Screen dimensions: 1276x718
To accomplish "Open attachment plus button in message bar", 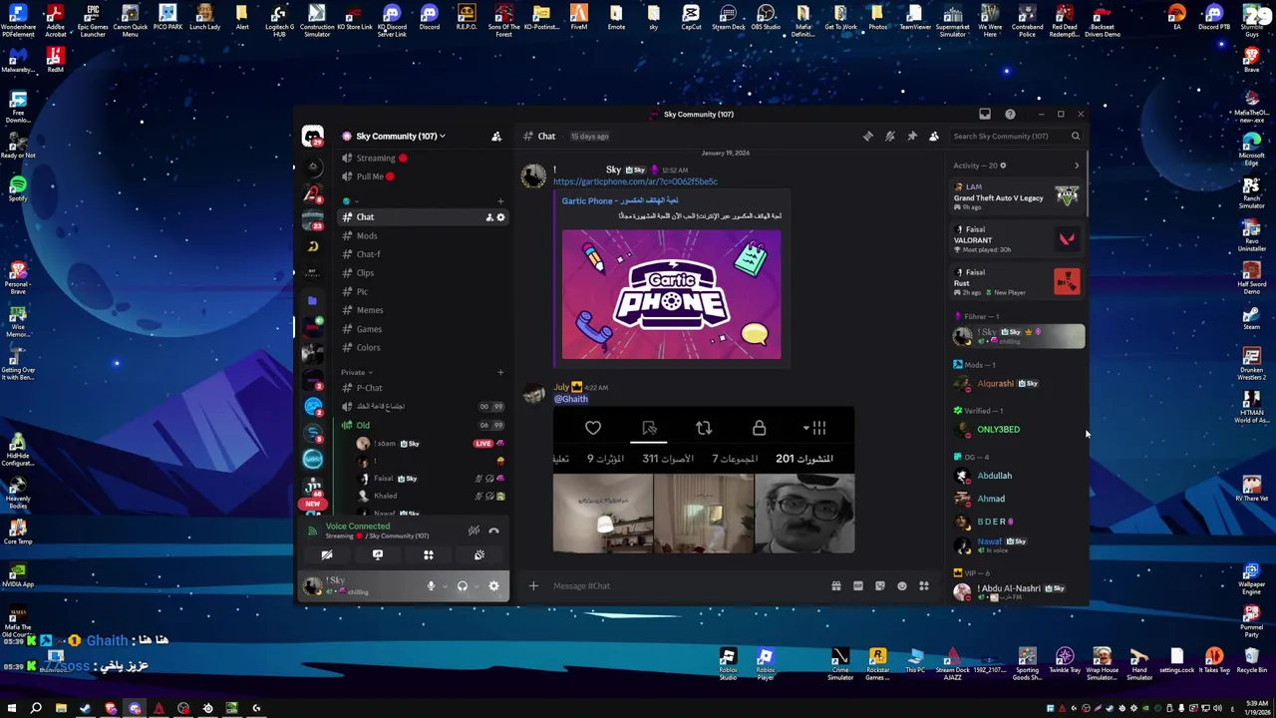I will [x=533, y=586].
